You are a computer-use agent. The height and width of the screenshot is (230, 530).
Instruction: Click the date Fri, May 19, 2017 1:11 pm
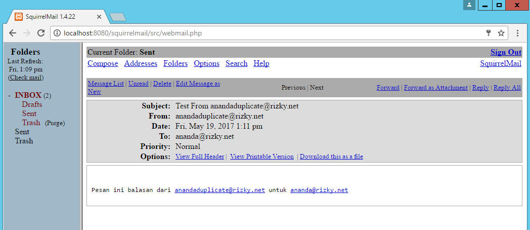pos(219,126)
